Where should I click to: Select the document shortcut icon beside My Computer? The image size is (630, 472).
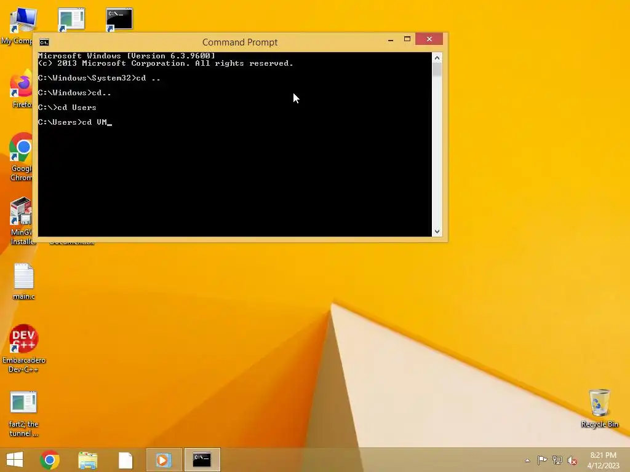click(x=71, y=19)
